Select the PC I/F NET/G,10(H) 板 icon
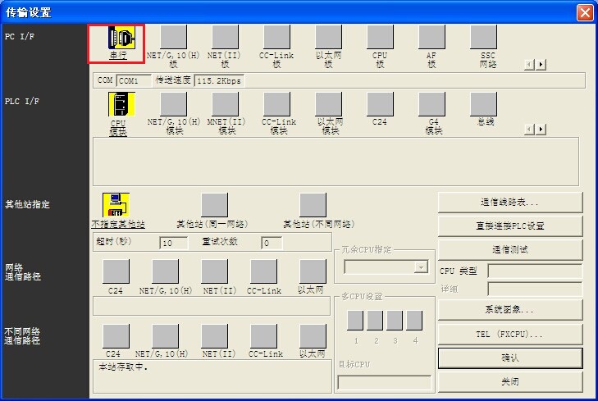Screen dimensions: 598x401 174,37
